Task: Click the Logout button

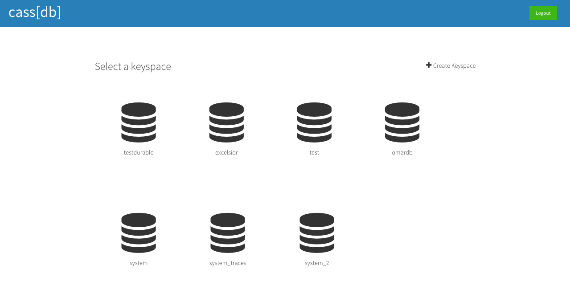Action: (543, 13)
